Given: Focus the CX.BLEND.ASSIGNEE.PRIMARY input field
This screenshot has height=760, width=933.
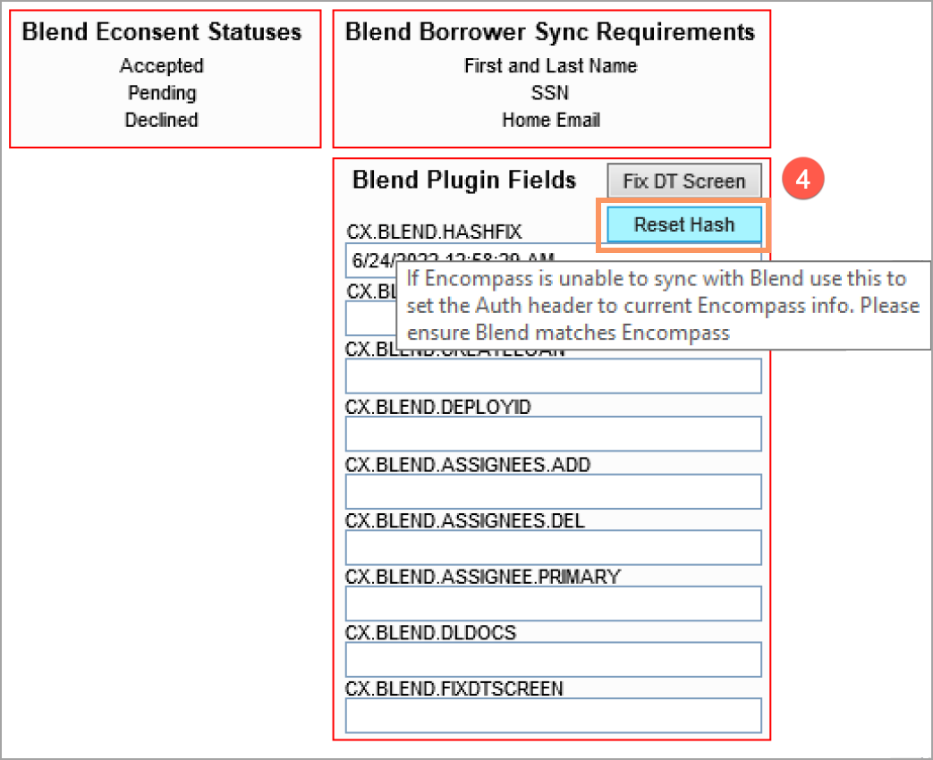Looking at the screenshot, I should pyautogui.click(x=554, y=603).
